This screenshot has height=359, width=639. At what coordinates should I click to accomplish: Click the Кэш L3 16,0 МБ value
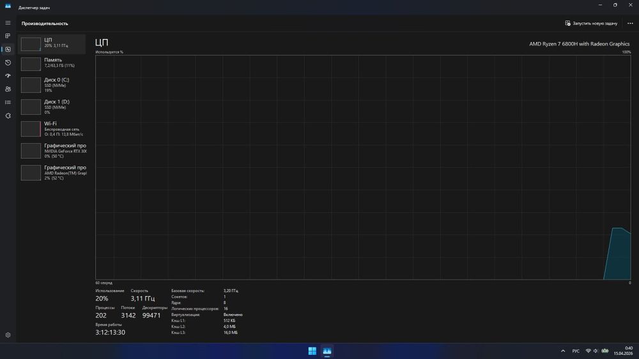point(230,333)
